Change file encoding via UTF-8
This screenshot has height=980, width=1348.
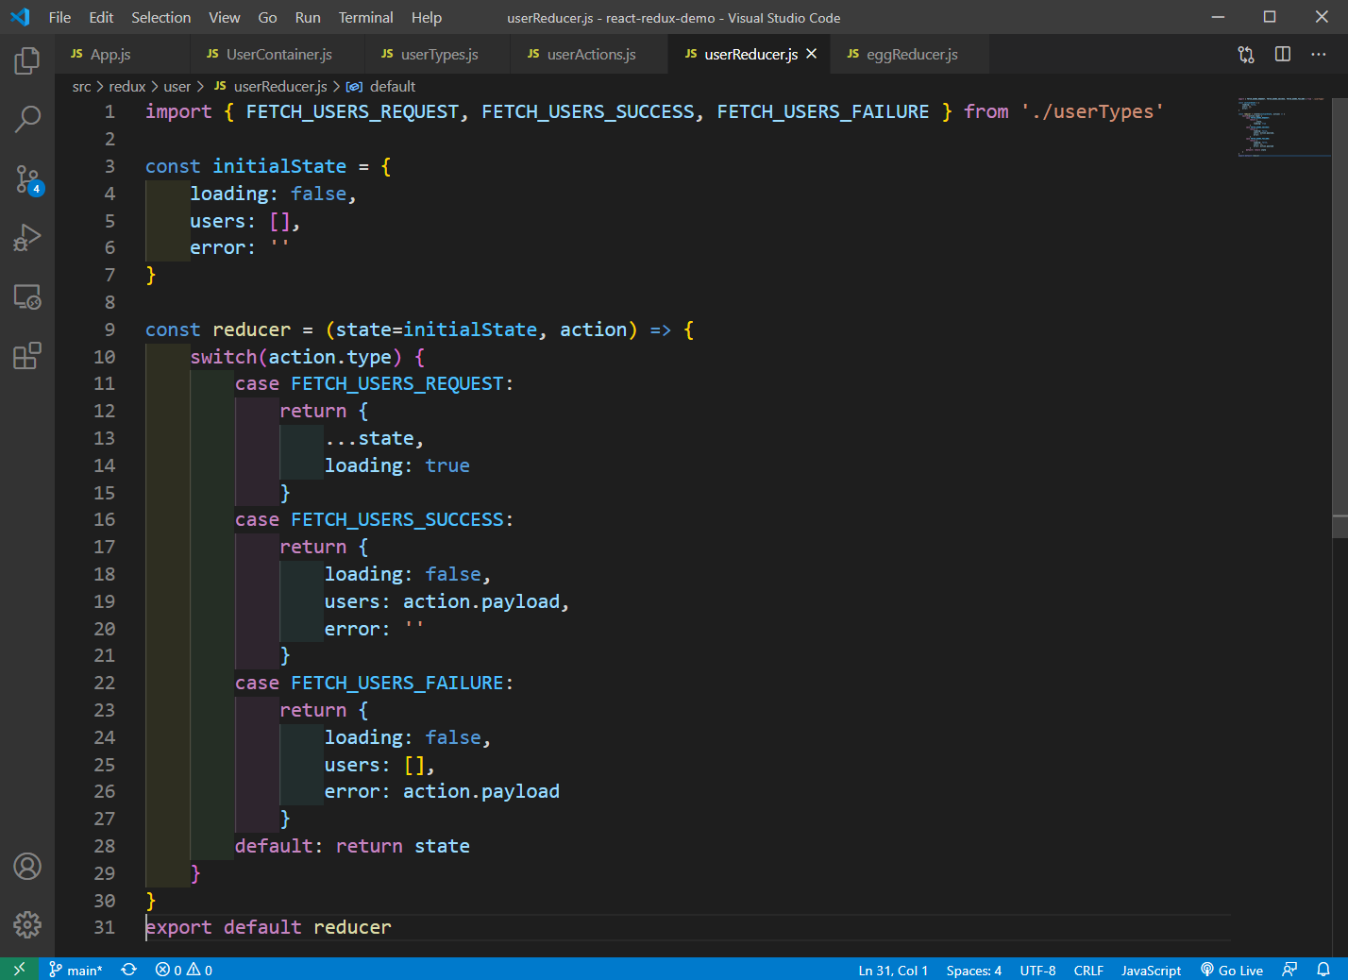tap(1037, 970)
